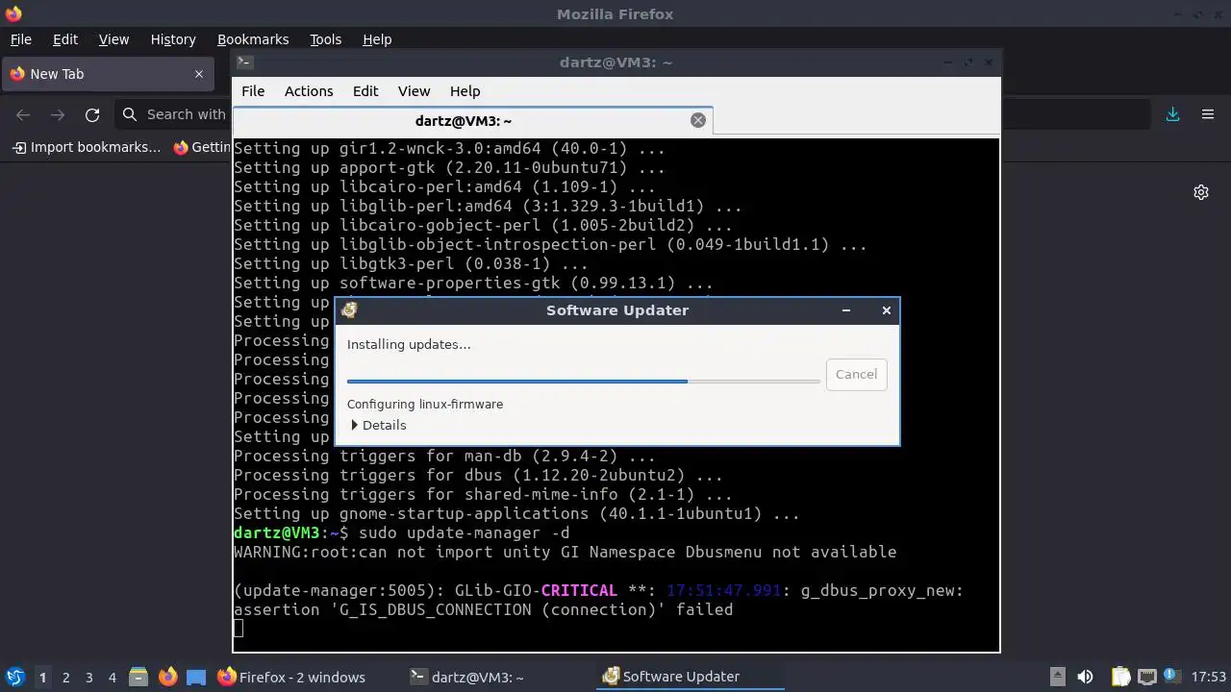The width and height of the screenshot is (1231, 692).
Task: Open Firefox hamburger application menu
Action: coord(1208,114)
